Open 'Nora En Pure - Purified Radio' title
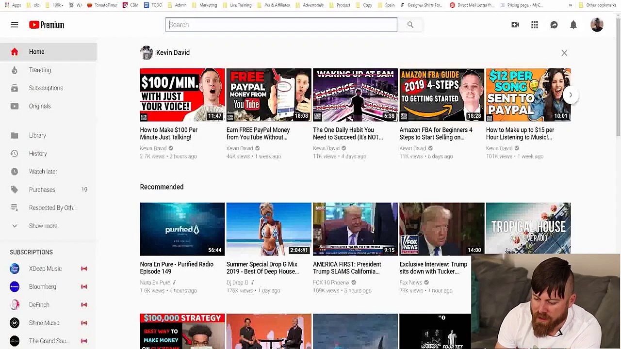Viewport: 621px width, 349px height. [x=177, y=268]
